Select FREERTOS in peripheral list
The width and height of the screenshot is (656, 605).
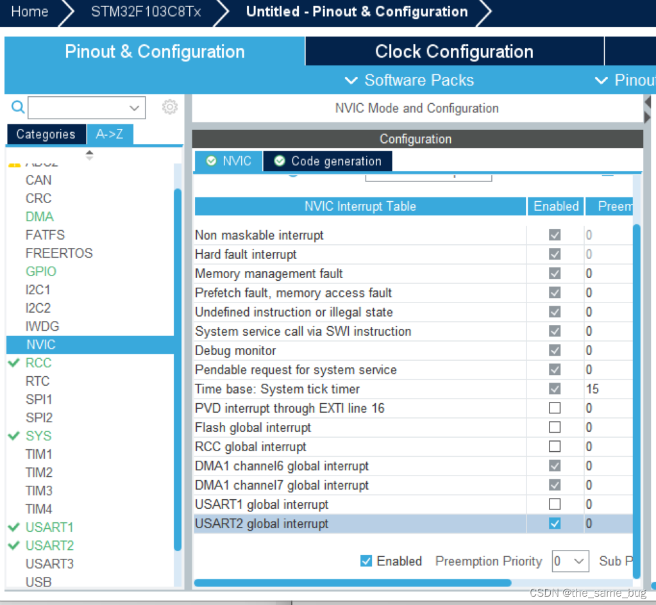(x=59, y=253)
